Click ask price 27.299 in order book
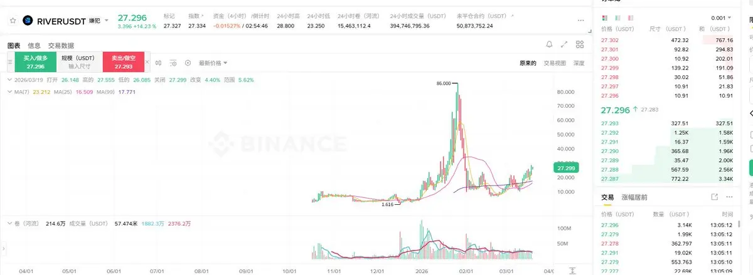Viewport: 753px width, 275px height. coord(609,67)
